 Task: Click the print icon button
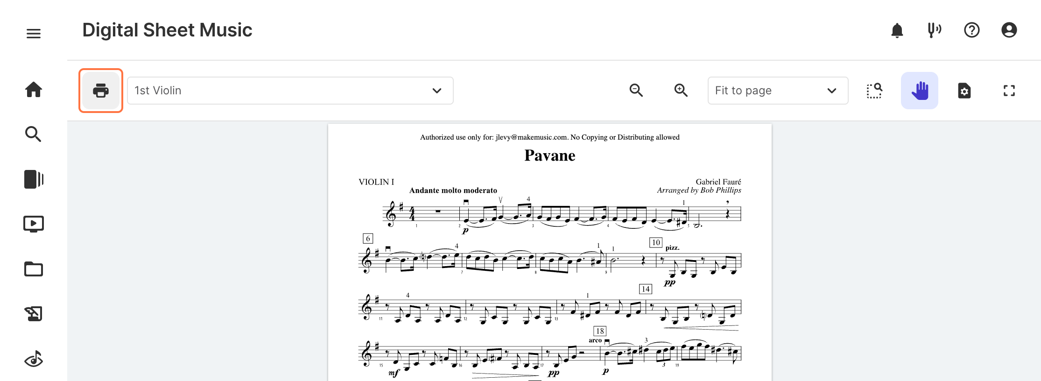[x=101, y=91]
